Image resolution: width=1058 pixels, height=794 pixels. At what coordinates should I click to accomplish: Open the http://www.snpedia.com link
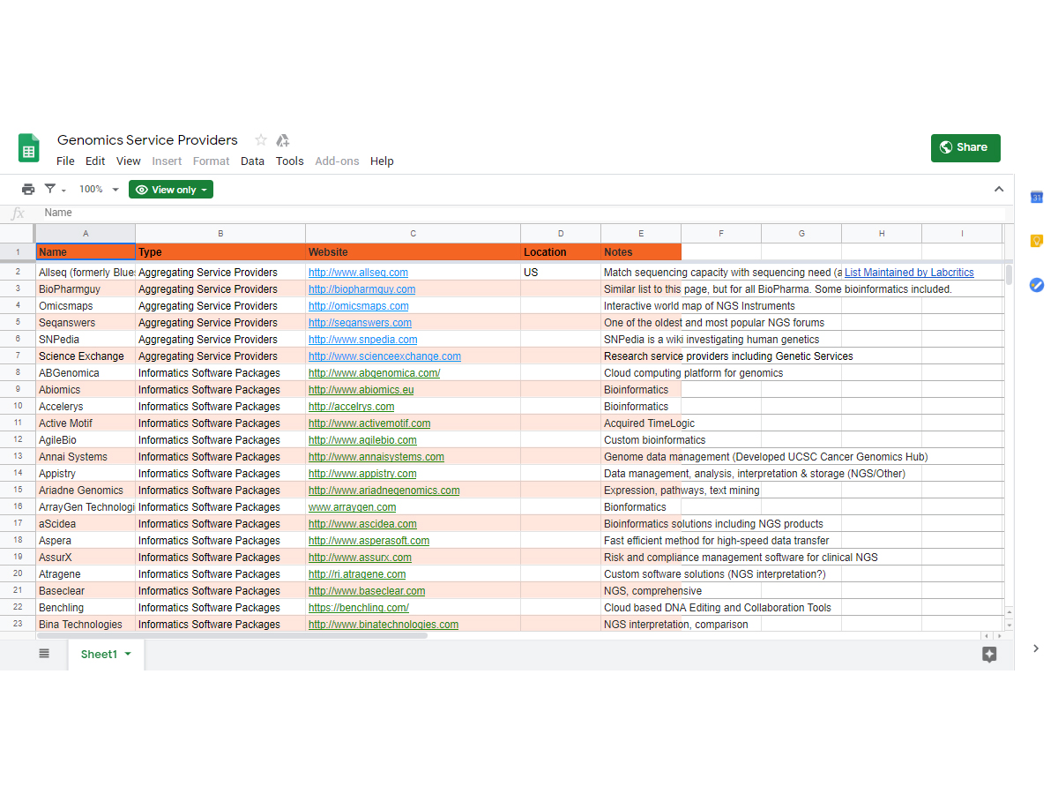362,340
